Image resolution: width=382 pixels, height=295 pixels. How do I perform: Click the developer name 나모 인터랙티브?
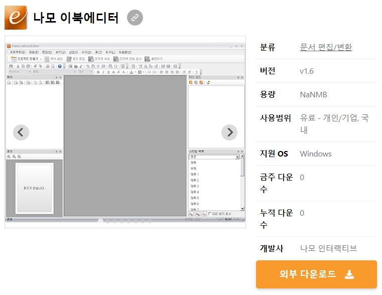(x=328, y=248)
